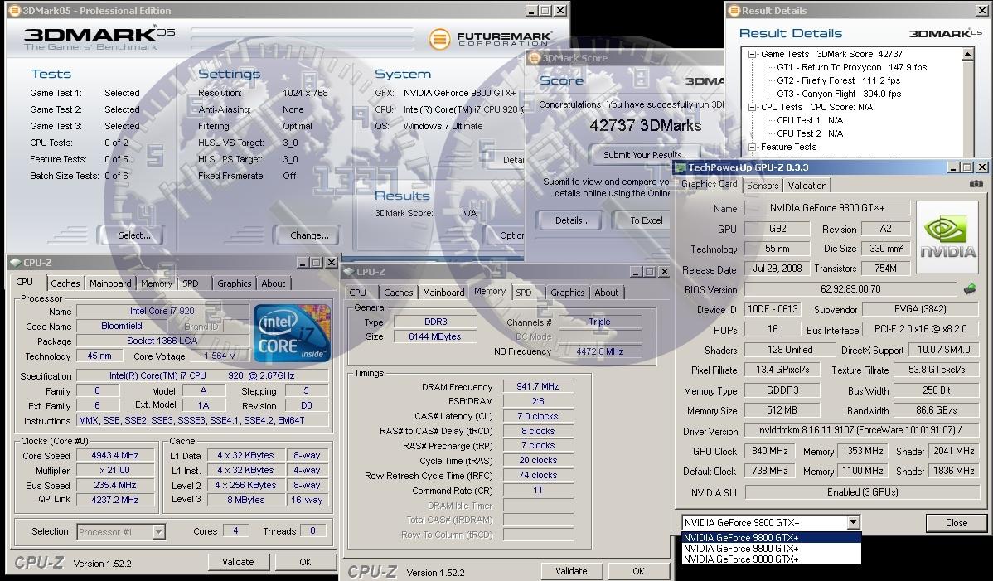The height and width of the screenshot is (581, 993).
Task: Click the green BIOS save chip icon
Action: (970, 289)
